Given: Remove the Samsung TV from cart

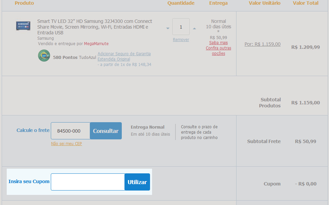Looking at the screenshot, I should click(x=181, y=40).
